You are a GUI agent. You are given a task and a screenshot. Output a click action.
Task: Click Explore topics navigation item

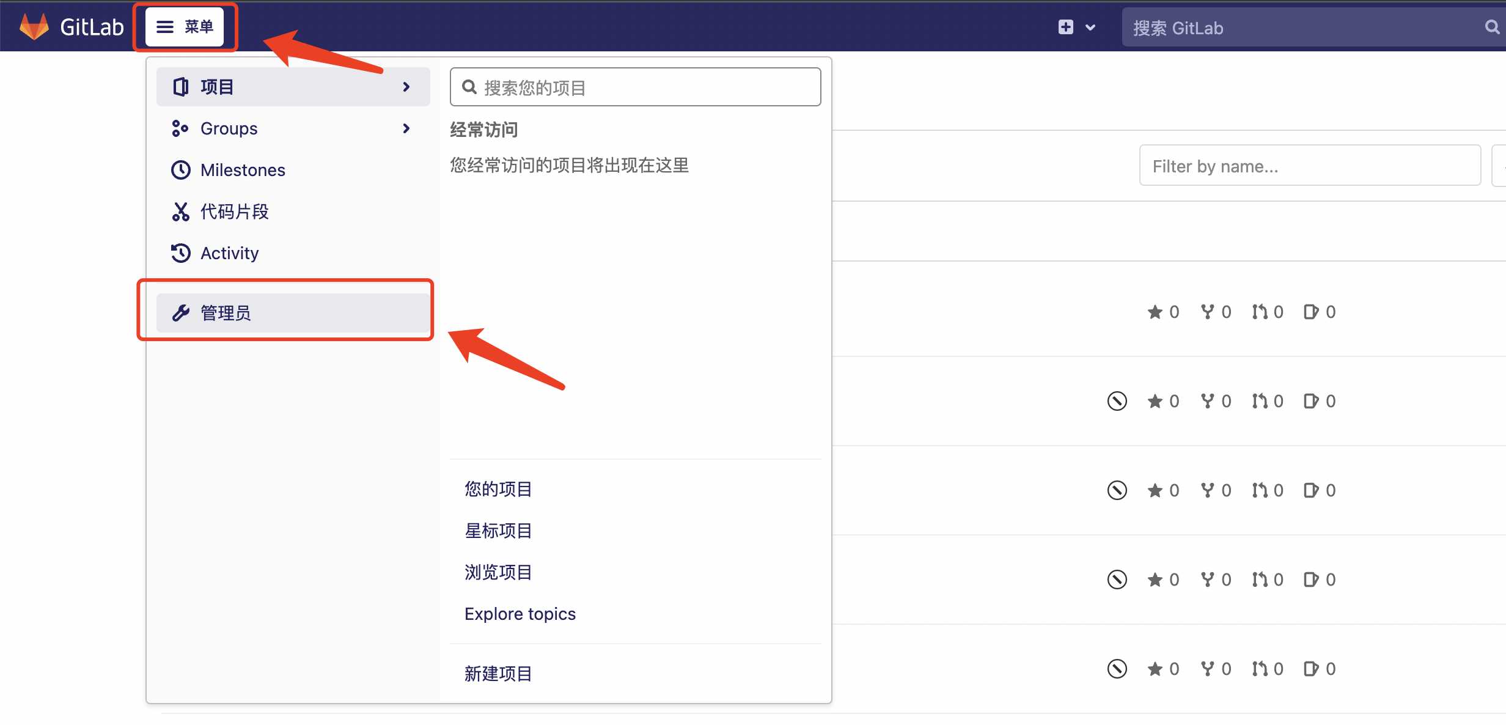pos(520,613)
